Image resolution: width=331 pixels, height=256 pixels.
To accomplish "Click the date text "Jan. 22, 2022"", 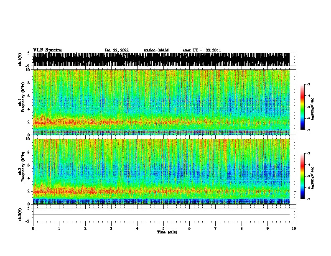I will pyautogui.click(x=117, y=50).
